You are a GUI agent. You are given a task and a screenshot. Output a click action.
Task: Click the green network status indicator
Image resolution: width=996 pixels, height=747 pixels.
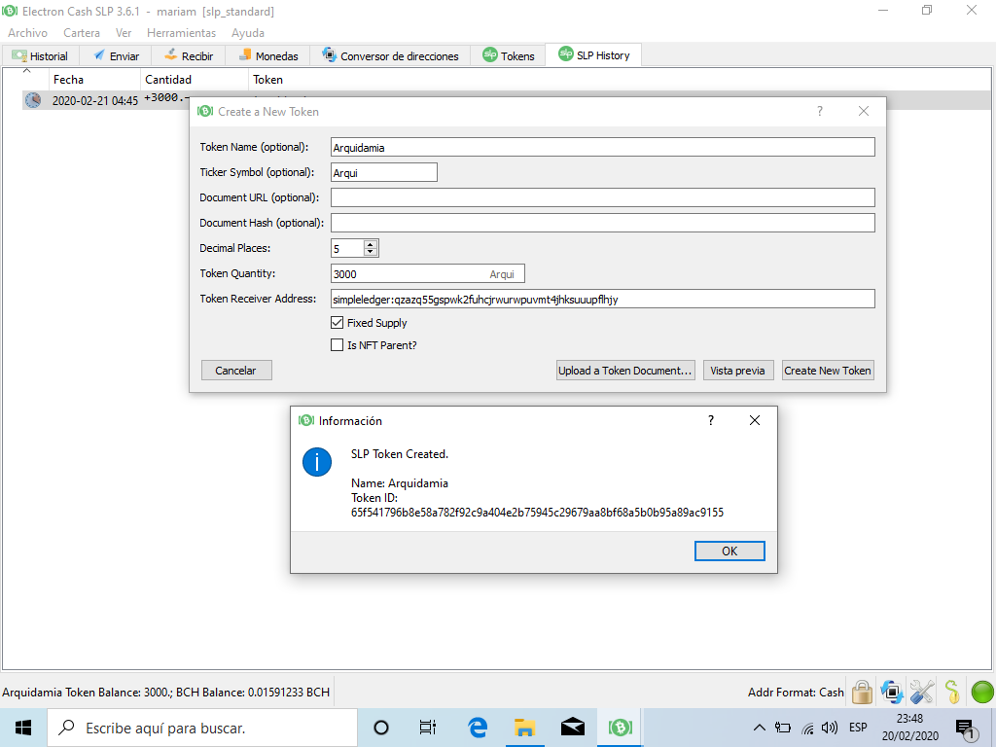(982, 693)
